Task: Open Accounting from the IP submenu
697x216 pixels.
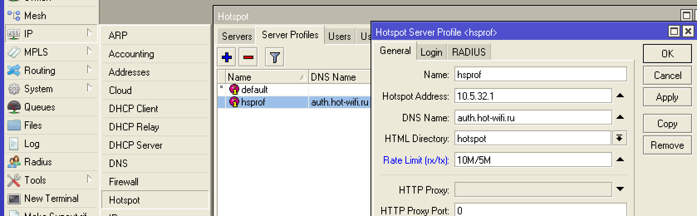Action: [x=155, y=54]
